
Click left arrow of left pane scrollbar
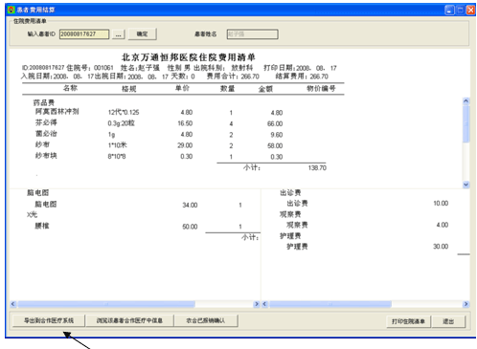pos(13,304)
